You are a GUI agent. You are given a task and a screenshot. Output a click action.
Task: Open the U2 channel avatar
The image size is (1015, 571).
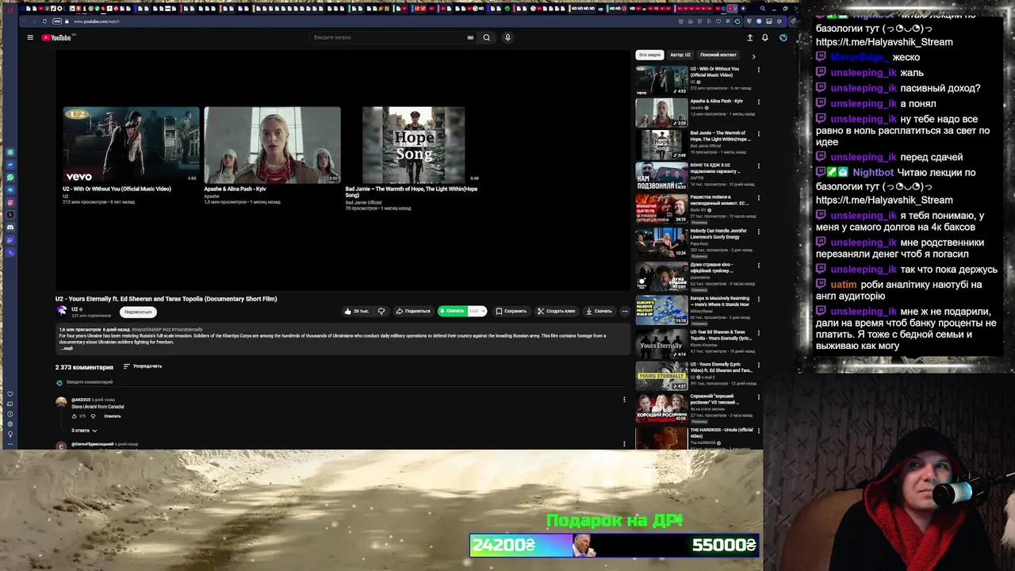(x=61, y=311)
